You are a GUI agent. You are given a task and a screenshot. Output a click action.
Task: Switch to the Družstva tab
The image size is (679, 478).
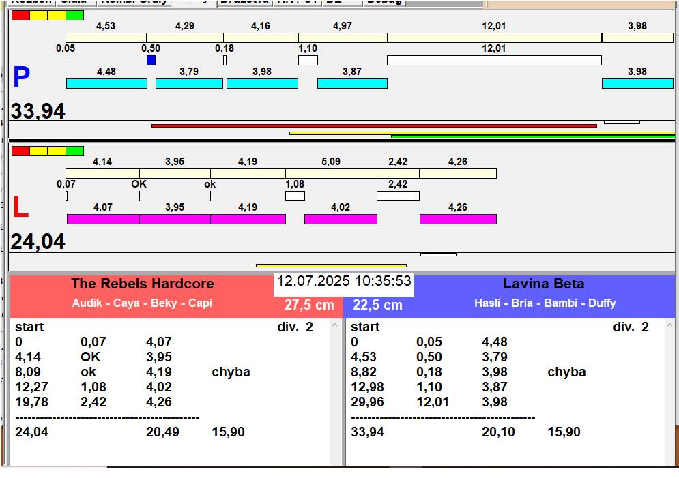coord(244,2)
